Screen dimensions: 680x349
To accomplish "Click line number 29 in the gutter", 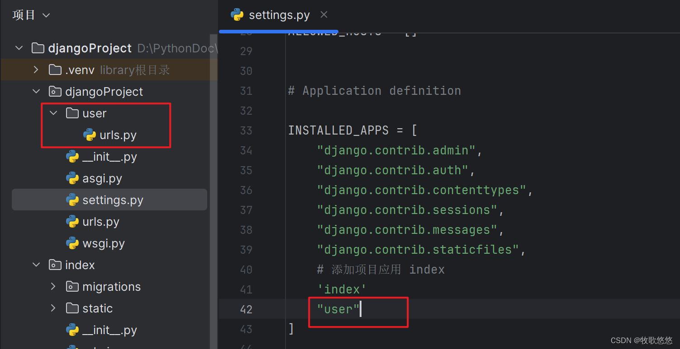I will coord(246,51).
